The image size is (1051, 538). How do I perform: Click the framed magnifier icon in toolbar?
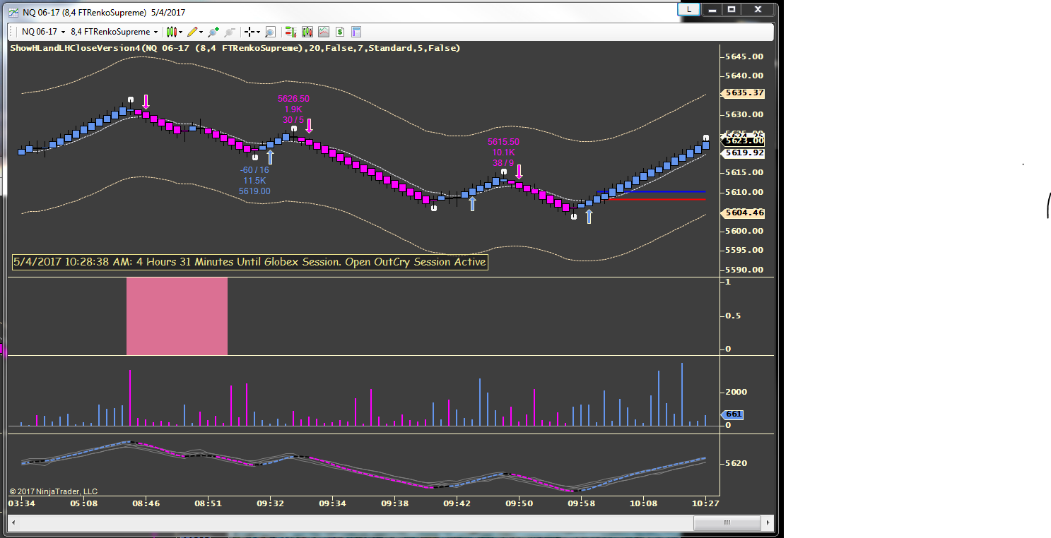(x=270, y=32)
